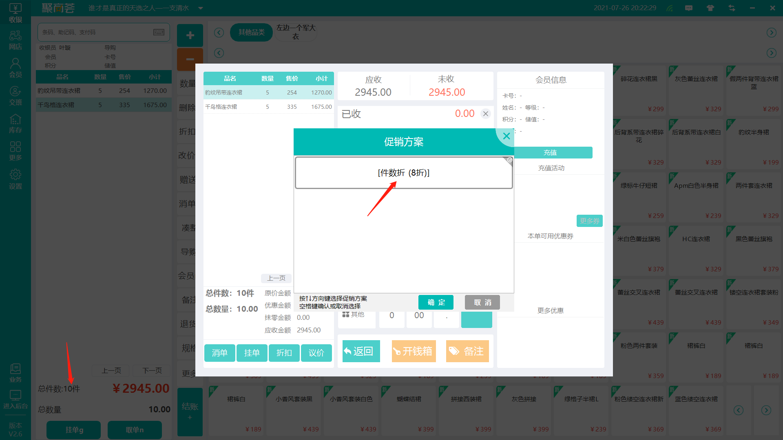Open the message icon in title bar

(689, 8)
